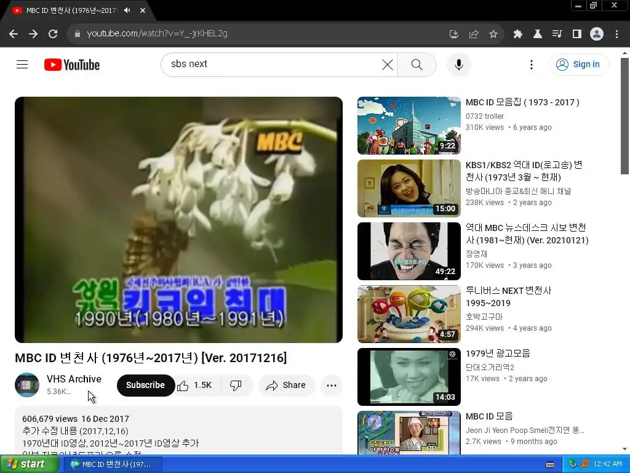The width and height of the screenshot is (630, 473).
Task: Go back using browser back arrow
Action: 14,34
